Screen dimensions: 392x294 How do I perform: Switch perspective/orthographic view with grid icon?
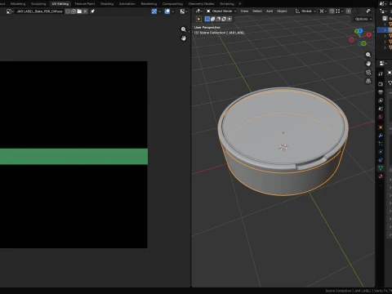[368, 81]
